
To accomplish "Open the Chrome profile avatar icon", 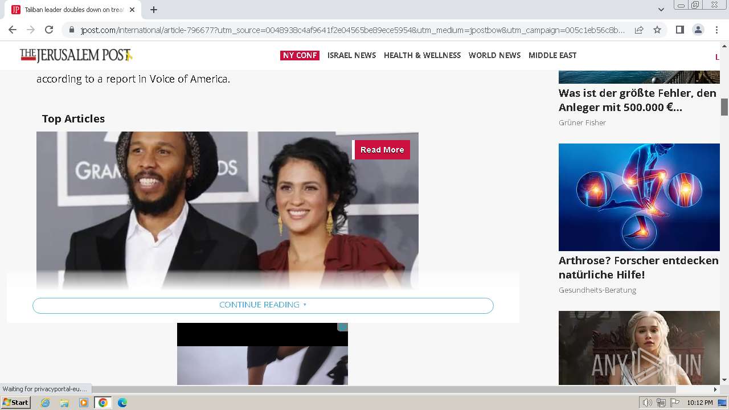I will pos(698,30).
